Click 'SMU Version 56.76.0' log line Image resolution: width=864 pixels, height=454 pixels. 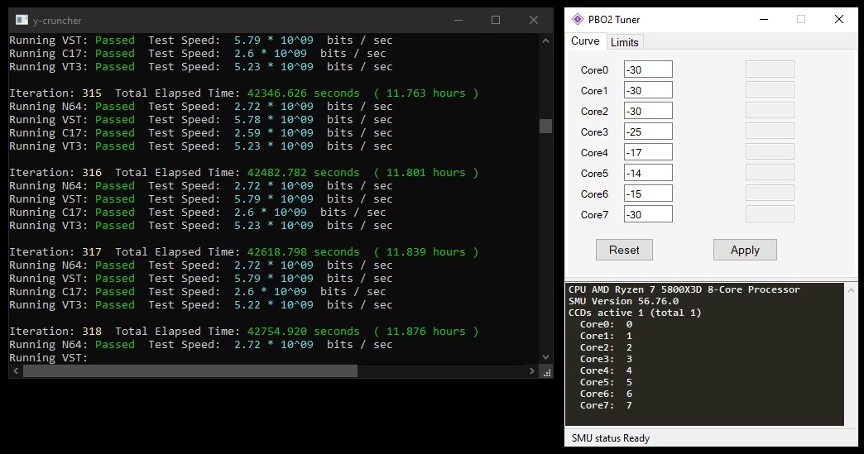tap(623, 301)
